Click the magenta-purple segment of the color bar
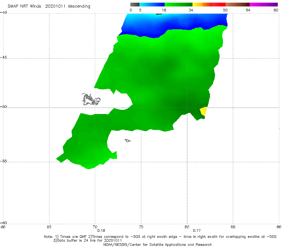Image resolution: width=282 pixels, height=247 pixels. point(264,5)
